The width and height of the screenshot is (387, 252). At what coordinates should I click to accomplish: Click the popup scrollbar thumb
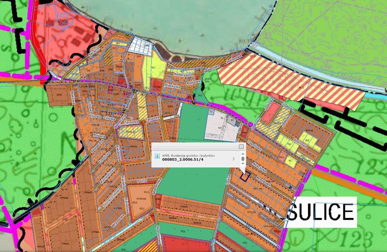coord(243,159)
